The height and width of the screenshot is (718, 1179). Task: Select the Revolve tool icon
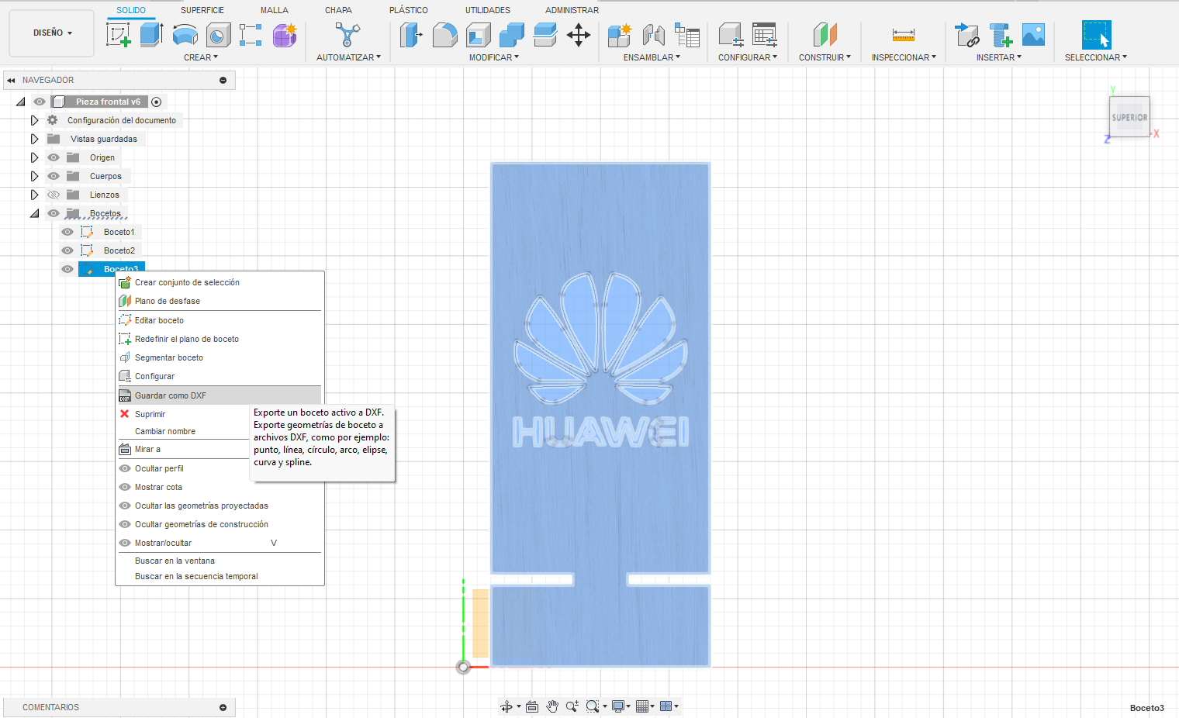coord(185,34)
